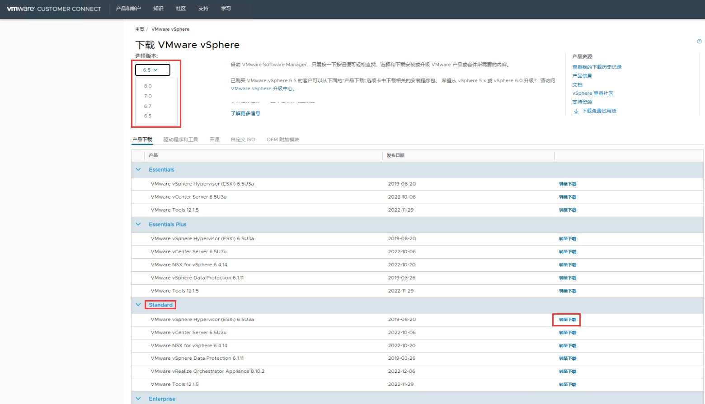Click Essentials VMware vCenter Server 6.5U3u name
705x404 pixels.
[x=188, y=197]
